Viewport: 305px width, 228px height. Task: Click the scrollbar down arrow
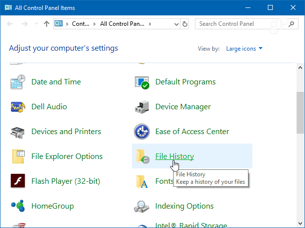pyautogui.click(x=300, y=224)
